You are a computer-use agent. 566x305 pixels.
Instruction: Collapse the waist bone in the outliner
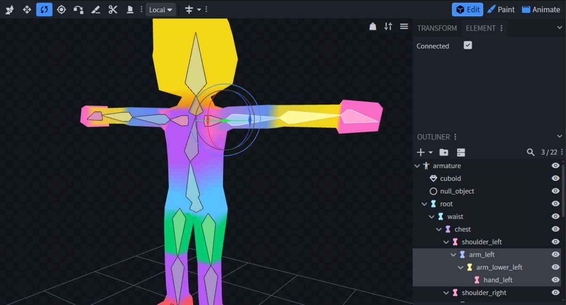[x=432, y=217]
